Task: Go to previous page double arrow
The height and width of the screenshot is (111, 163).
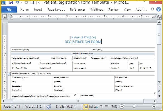Action: 159,86
